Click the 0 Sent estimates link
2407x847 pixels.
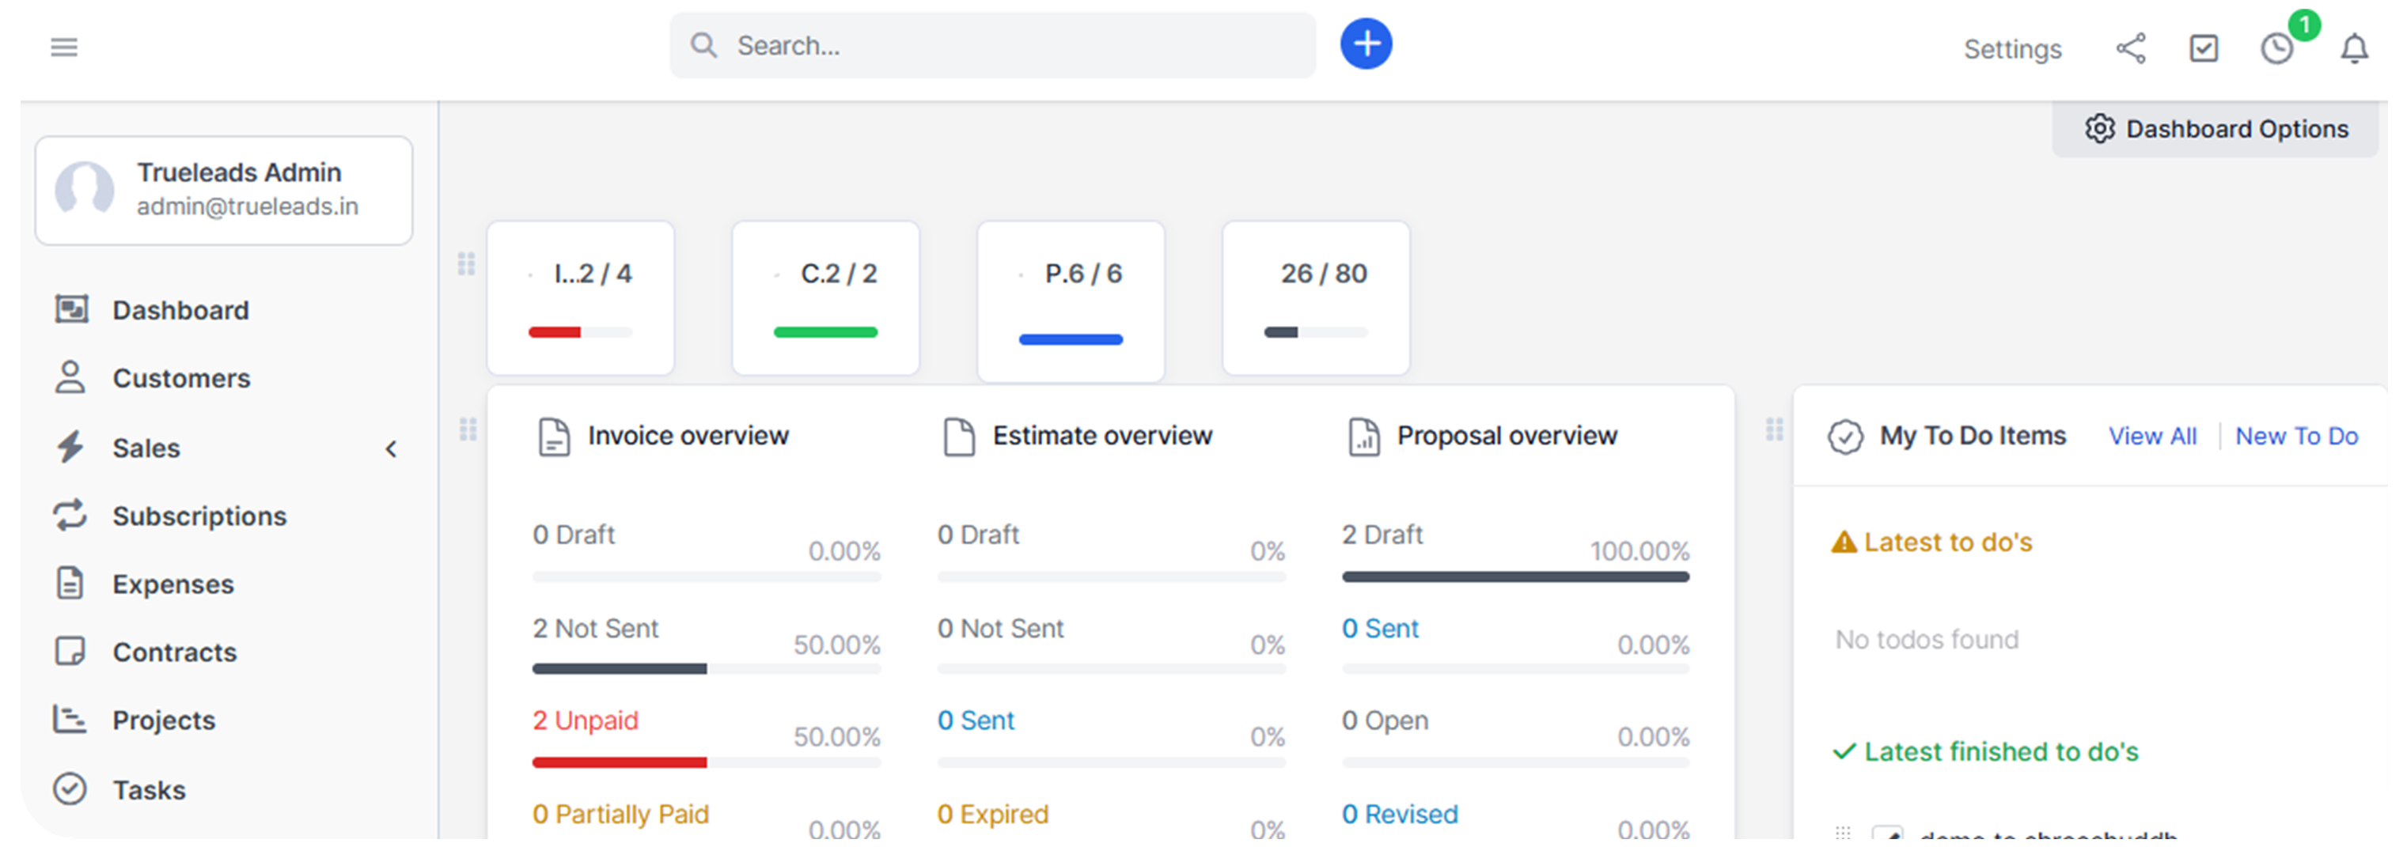pyautogui.click(x=976, y=721)
